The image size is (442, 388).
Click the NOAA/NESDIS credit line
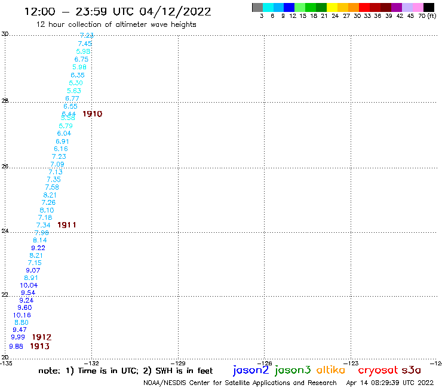pyautogui.click(x=240, y=383)
